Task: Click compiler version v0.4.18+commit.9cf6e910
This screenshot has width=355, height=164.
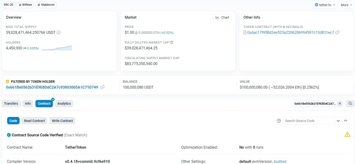Action: click(87, 162)
